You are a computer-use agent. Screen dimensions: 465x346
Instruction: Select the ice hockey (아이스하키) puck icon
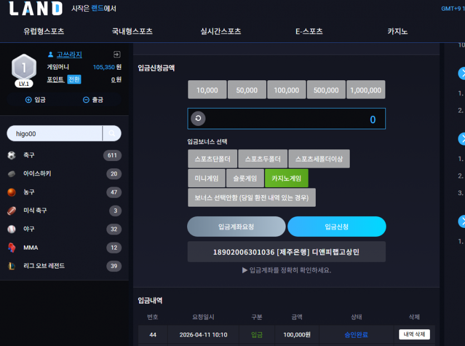tap(12, 174)
